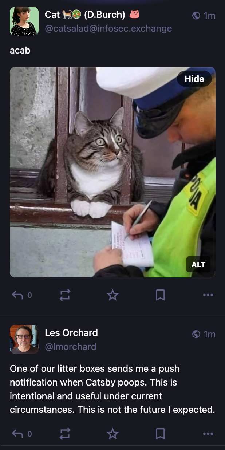Bookmark Les Orchard's post
This screenshot has width=225, height=450.
click(x=161, y=434)
